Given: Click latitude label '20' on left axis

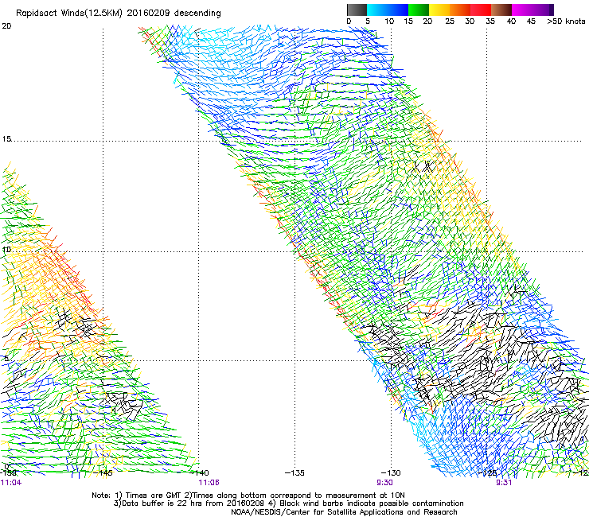Looking at the screenshot, I should [6, 26].
